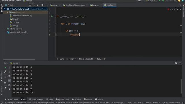
Task: Collapse all in Project tree
Action: click(38, 5)
